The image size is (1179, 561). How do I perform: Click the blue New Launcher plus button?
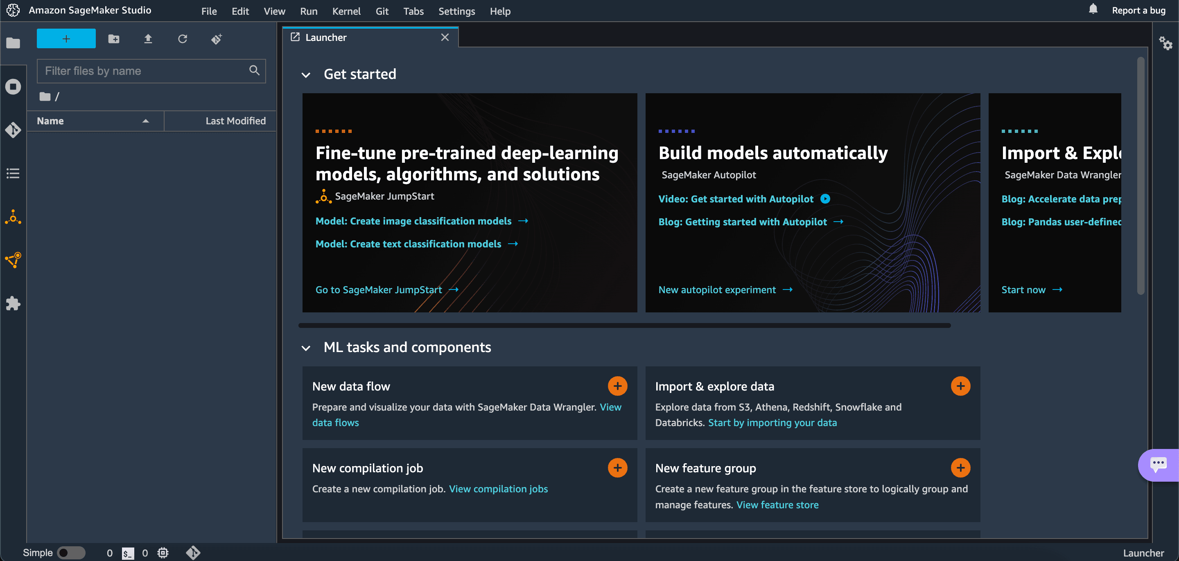[x=66, y=39]
